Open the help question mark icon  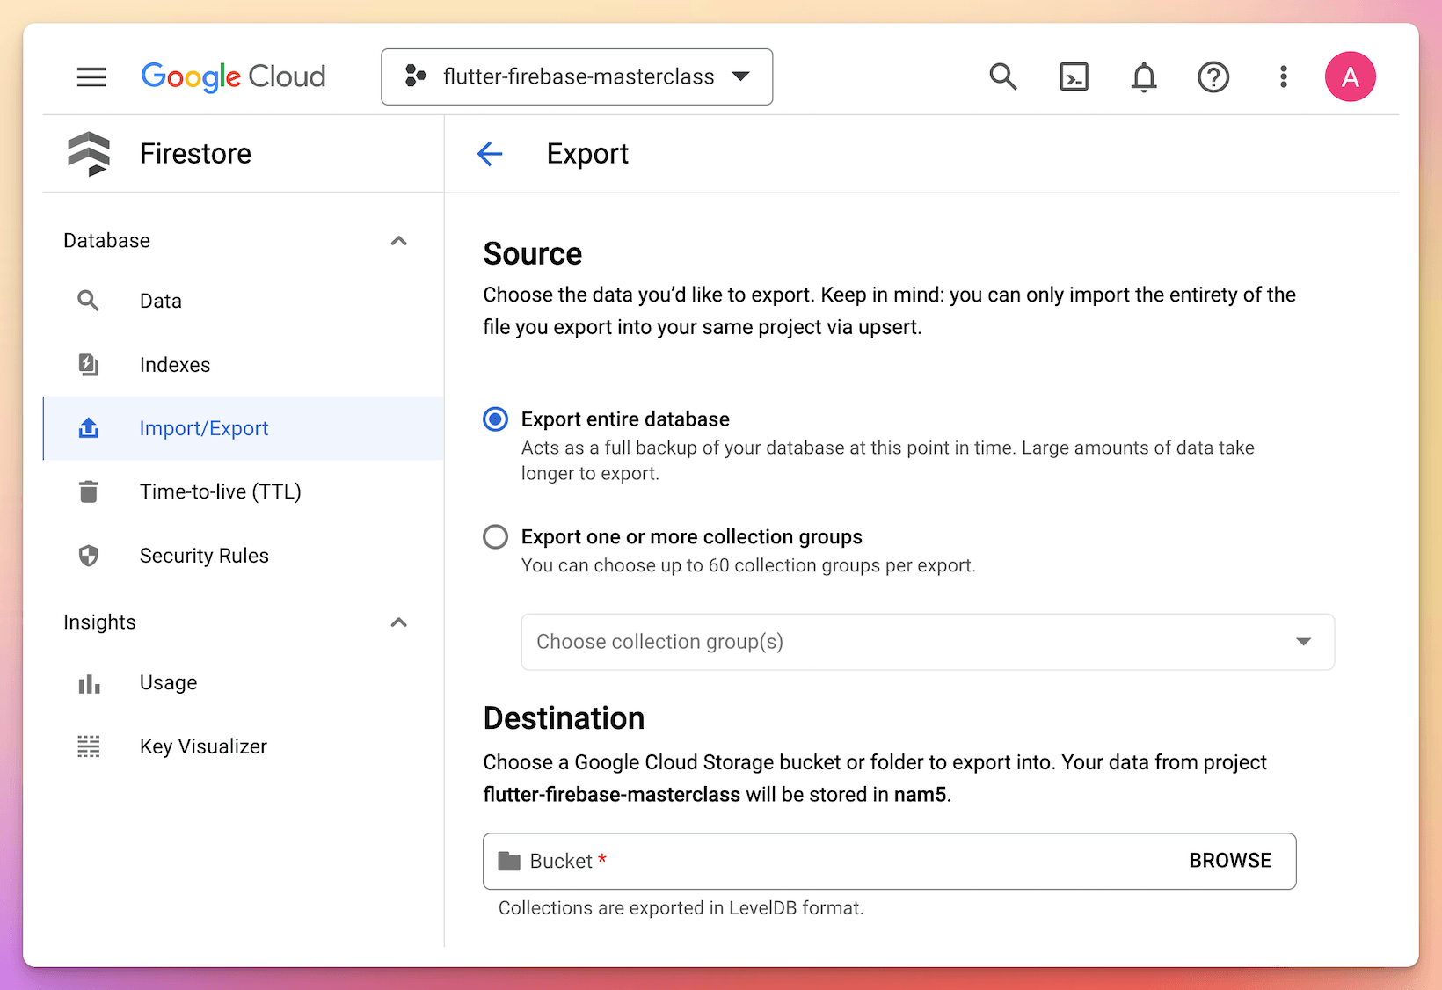click(x=1213, y=77)
